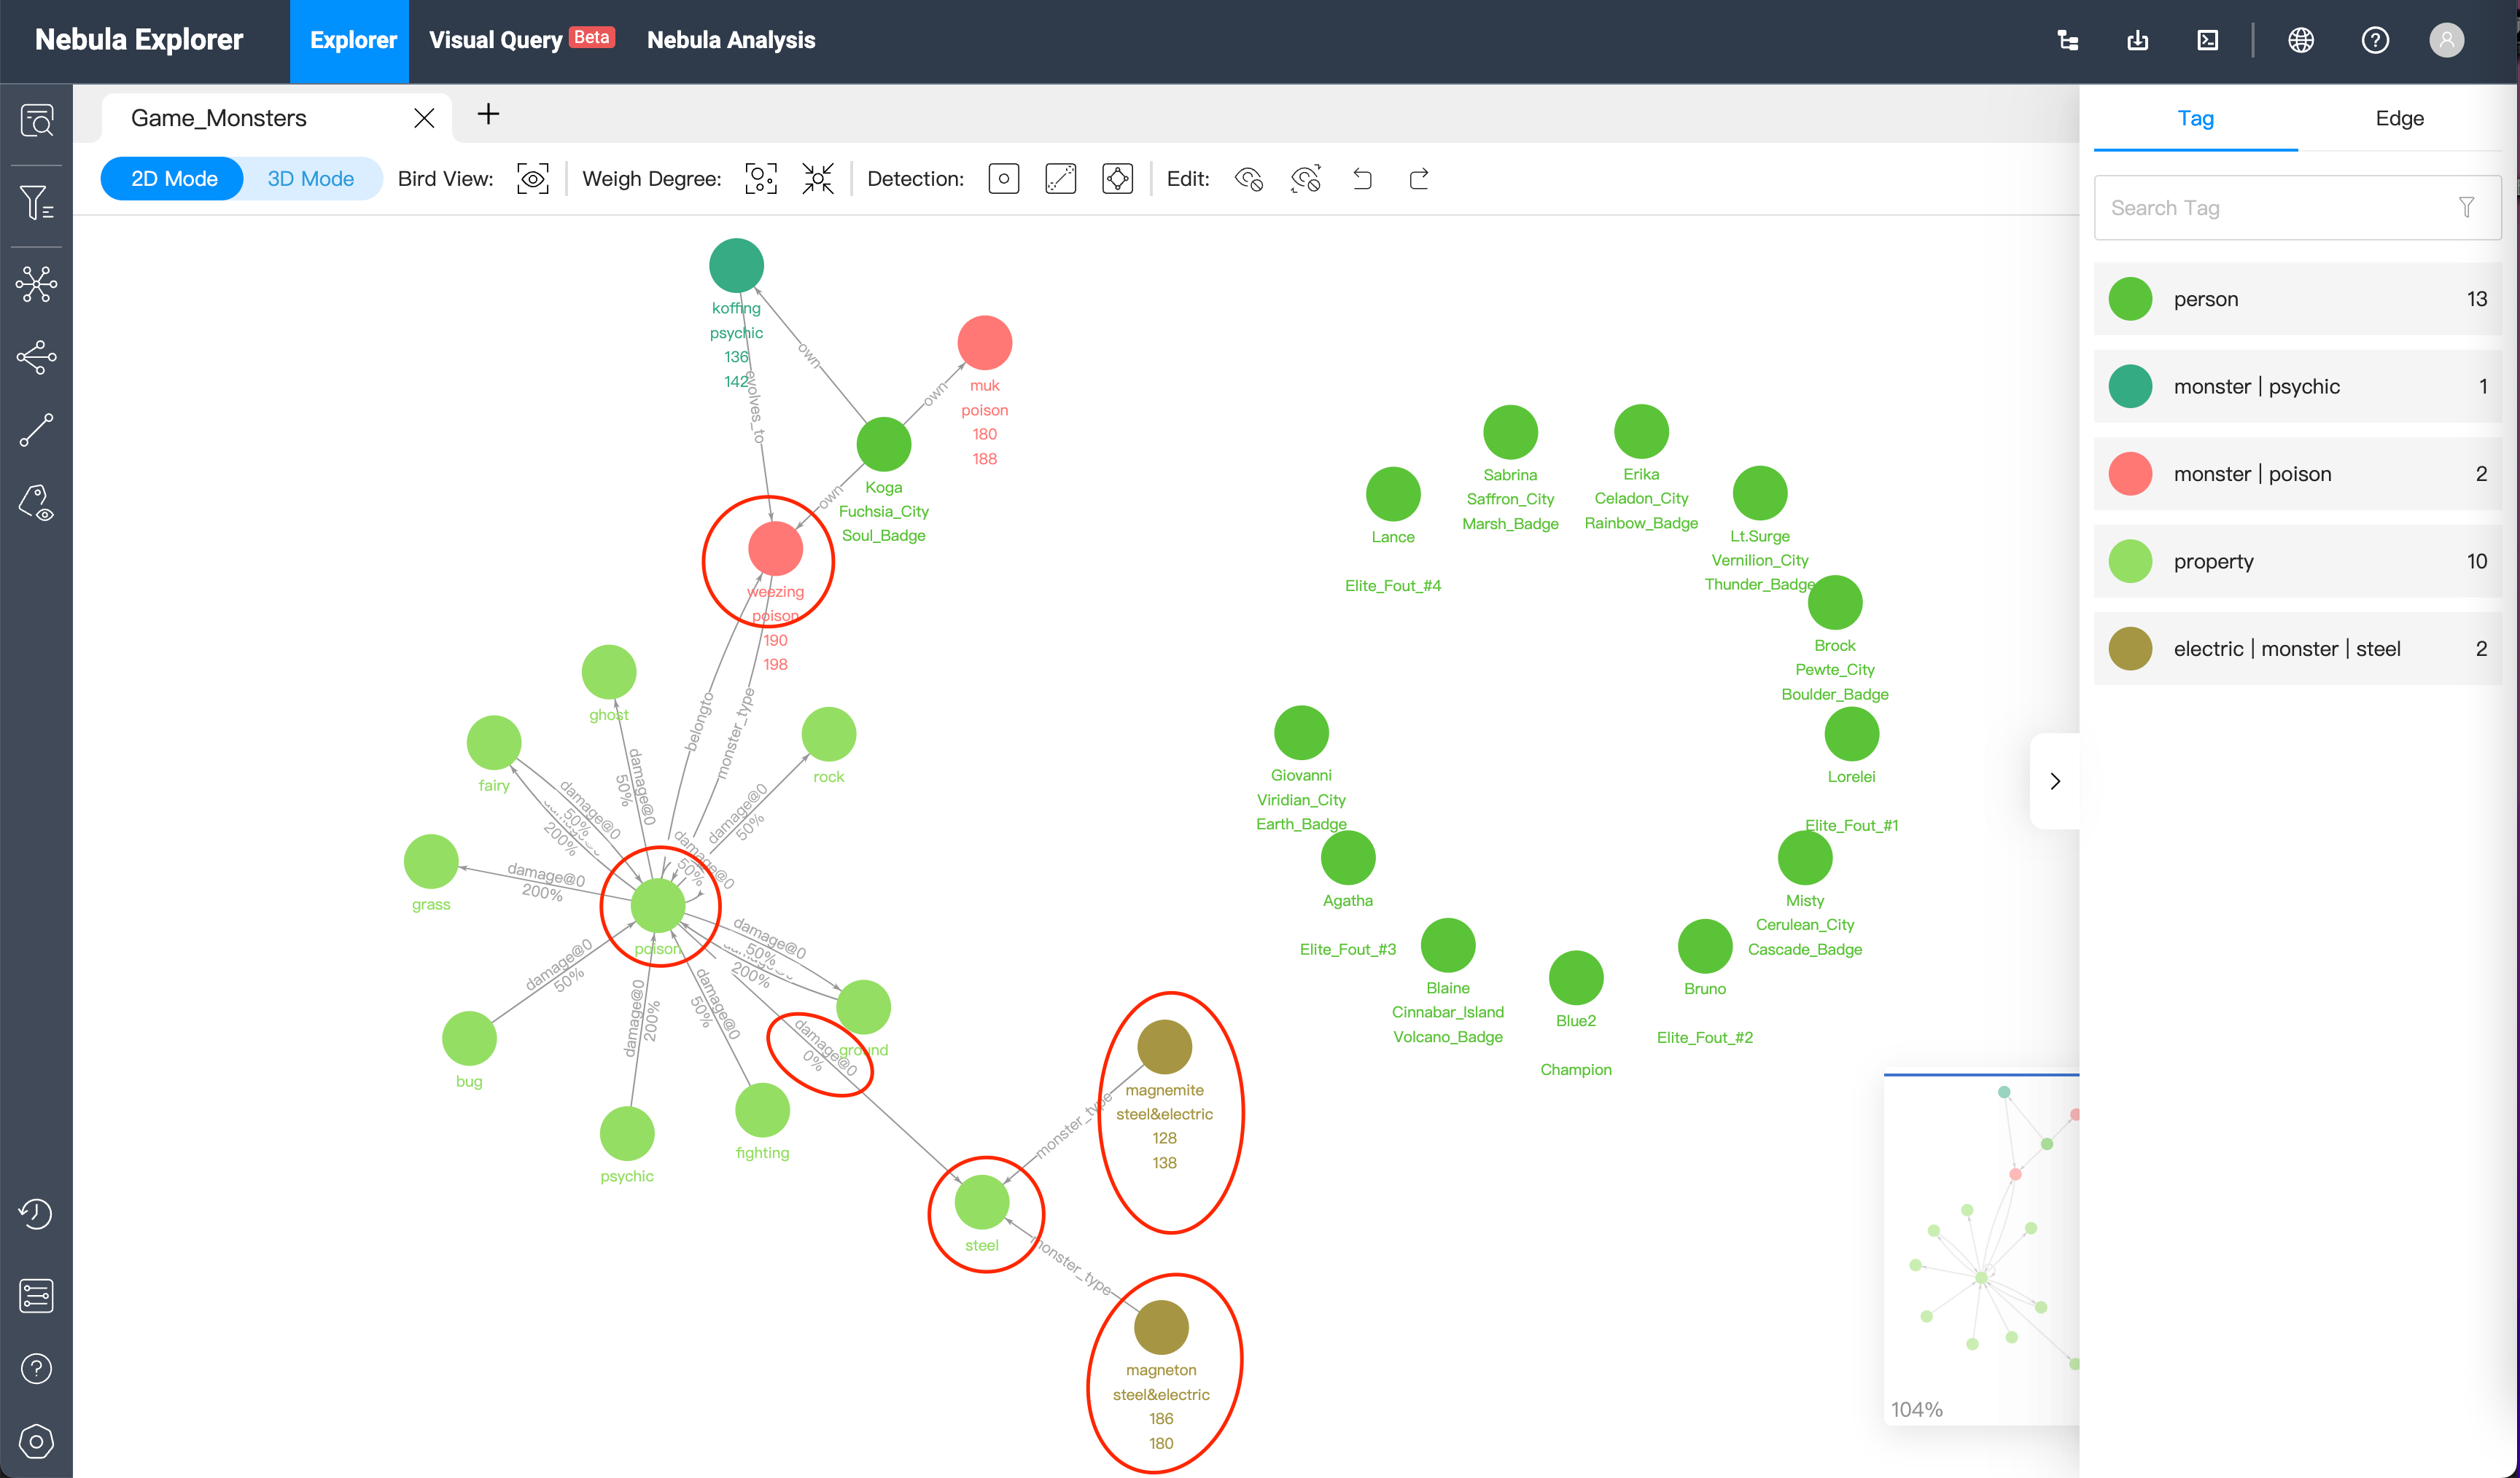Switch to the Tag panel tab
Viewport: 2520px width, 1478px height.
[x=2195, y=118]
